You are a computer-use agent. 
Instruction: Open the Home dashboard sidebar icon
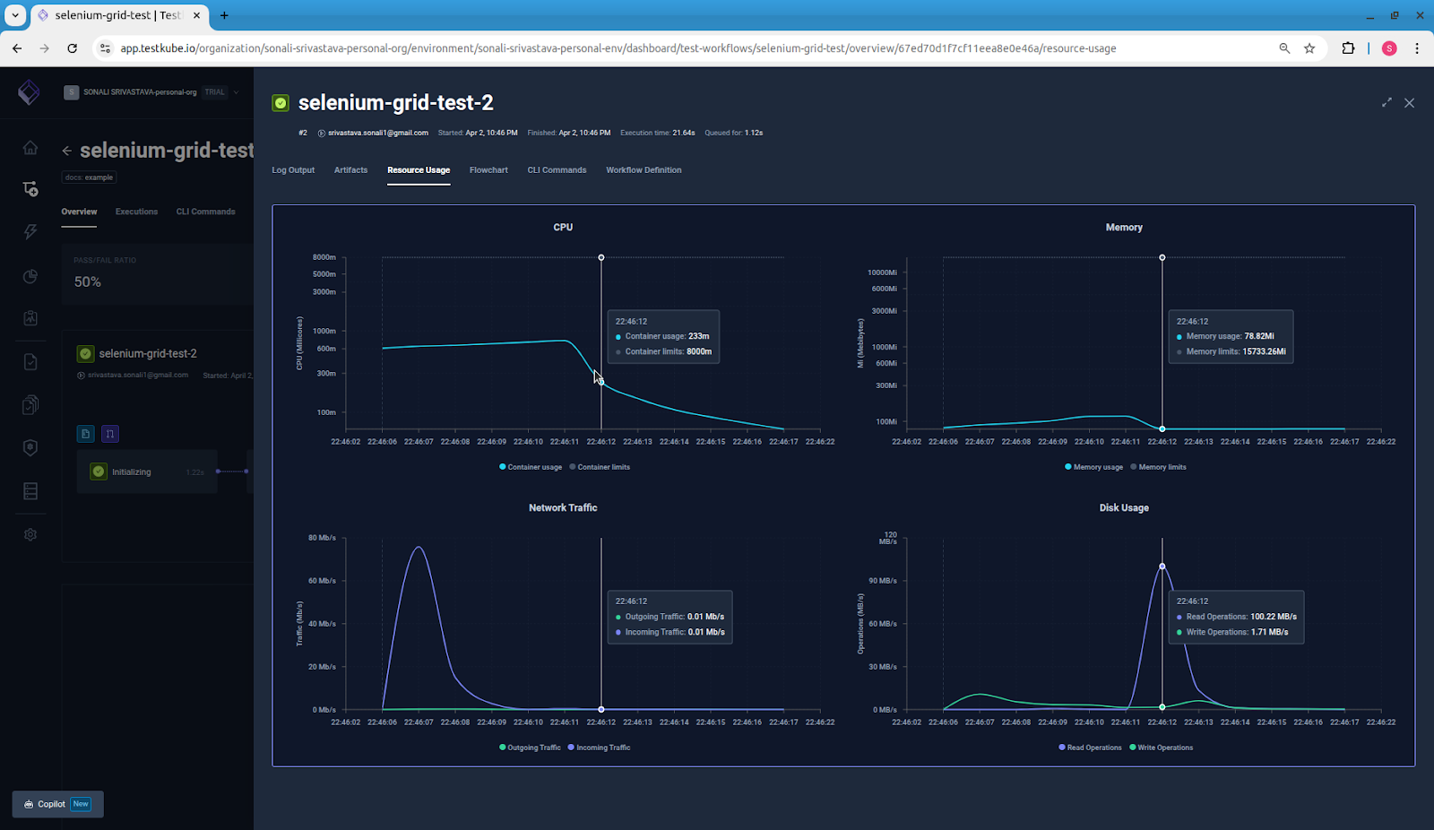tap(30, 148)
